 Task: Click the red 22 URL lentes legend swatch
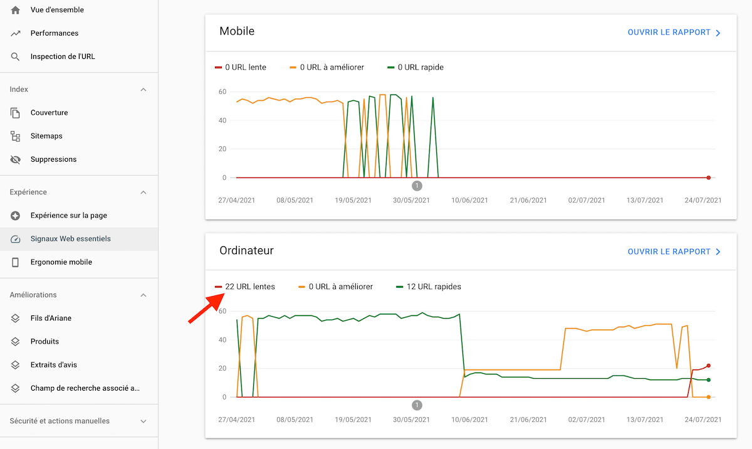pos(219,287)
